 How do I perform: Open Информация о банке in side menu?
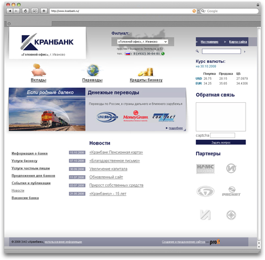29,153
